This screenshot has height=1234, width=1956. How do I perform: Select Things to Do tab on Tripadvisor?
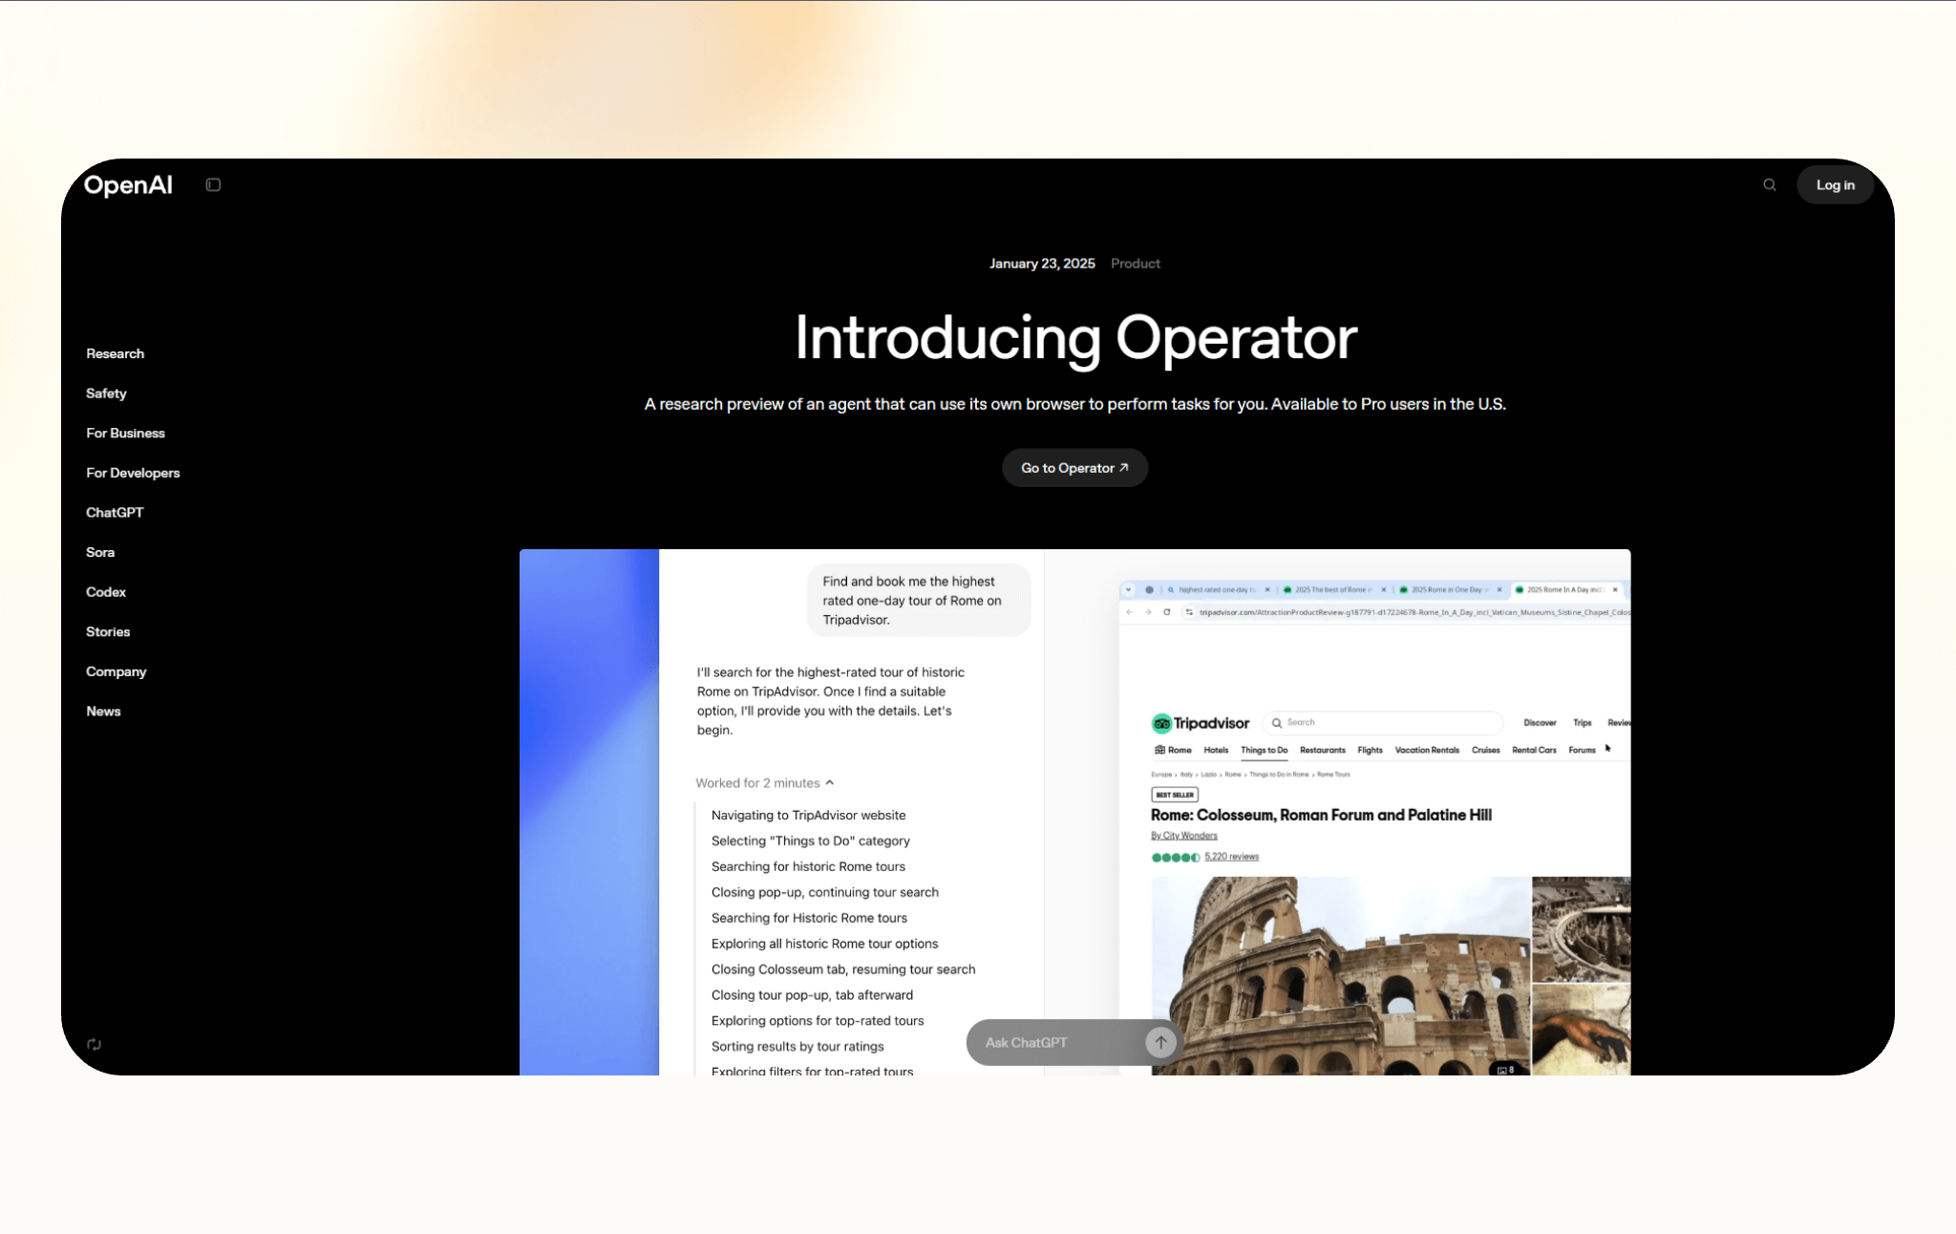click(1264, 751)
